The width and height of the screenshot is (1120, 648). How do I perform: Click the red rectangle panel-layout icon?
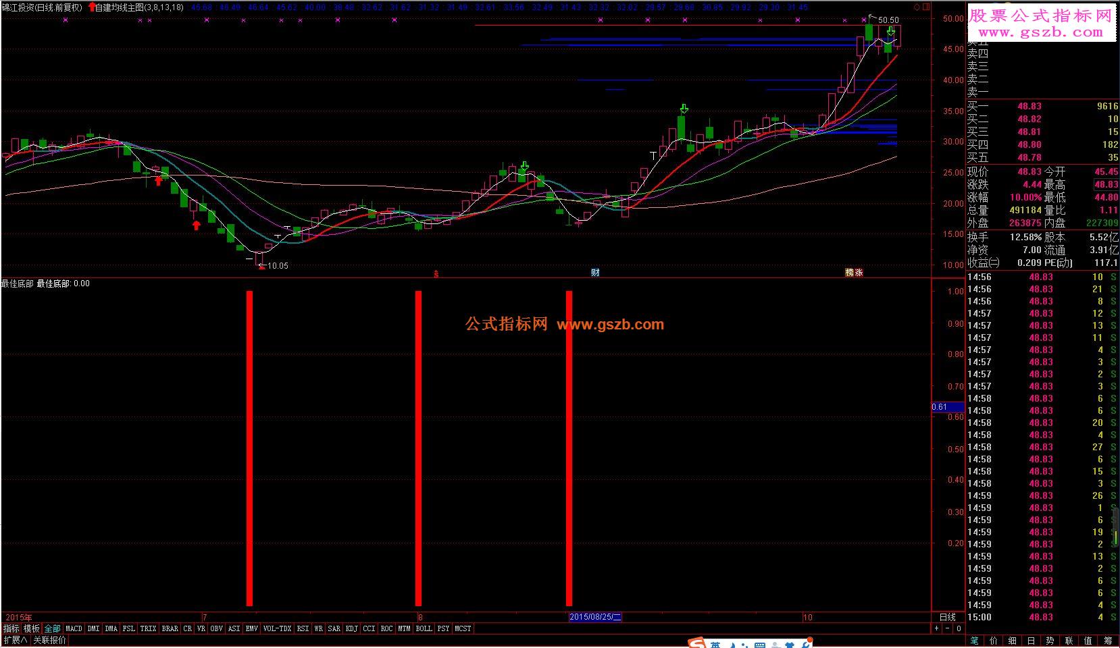(925, 7)
